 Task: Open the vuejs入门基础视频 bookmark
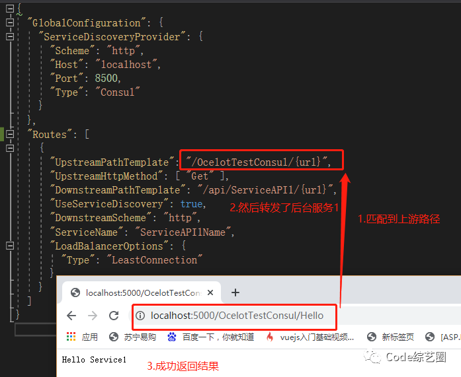click(x=310, y=337)
